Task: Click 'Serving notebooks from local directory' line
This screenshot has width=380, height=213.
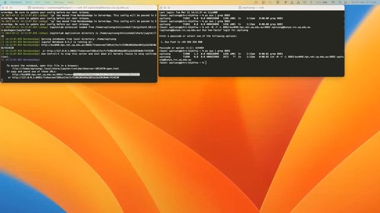Action: (78, 39)
